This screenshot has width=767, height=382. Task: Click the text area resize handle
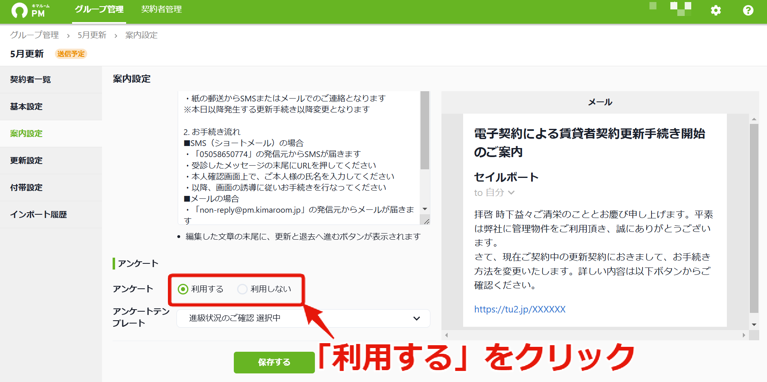coord(426,221)
